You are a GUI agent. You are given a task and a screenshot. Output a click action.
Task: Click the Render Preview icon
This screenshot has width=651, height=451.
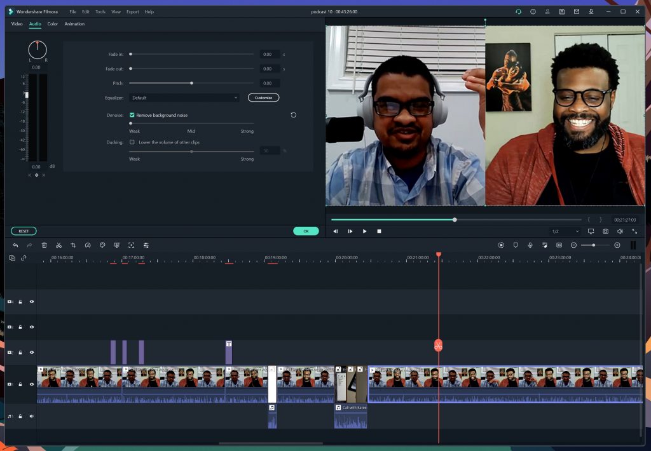click(x=501, y=245)
